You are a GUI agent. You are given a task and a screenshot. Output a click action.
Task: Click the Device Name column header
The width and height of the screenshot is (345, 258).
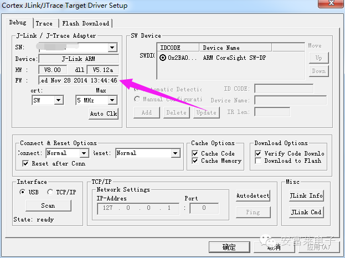click(x=235, y=48)
